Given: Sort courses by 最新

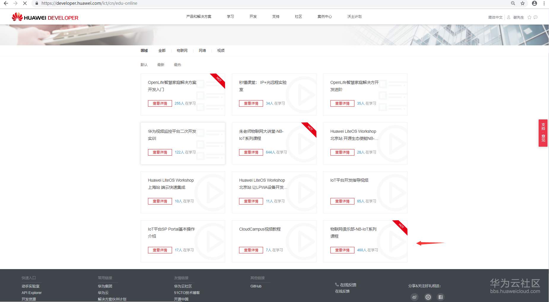Looking at the screenshot, I should pos(161,65).
